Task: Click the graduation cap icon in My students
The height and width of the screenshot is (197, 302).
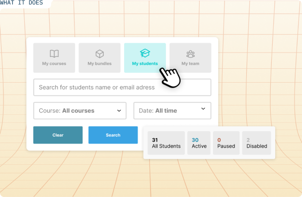Action: [x=145, y=53]
